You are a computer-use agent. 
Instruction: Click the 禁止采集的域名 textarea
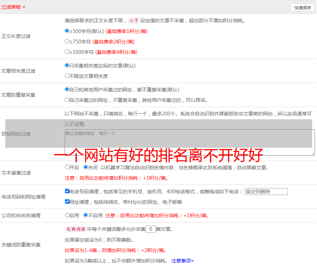pyautogui.click(x=190, y=143)
